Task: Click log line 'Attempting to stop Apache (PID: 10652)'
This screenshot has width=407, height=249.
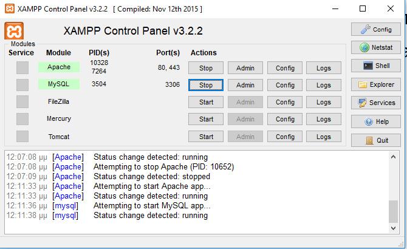Action: (x=163, y=167)
